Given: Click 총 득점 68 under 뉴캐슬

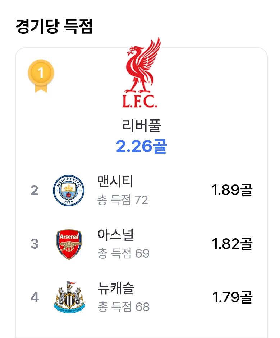Looking at the screenshot, I should point(124,306).
